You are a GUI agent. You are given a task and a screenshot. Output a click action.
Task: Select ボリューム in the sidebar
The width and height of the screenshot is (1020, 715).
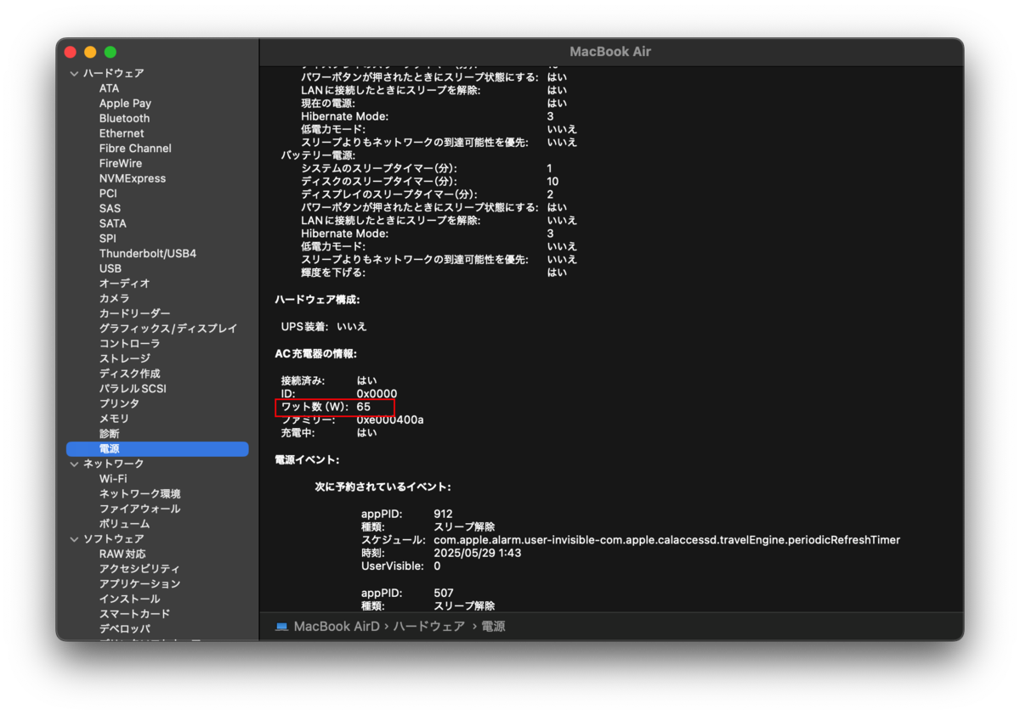124,524
